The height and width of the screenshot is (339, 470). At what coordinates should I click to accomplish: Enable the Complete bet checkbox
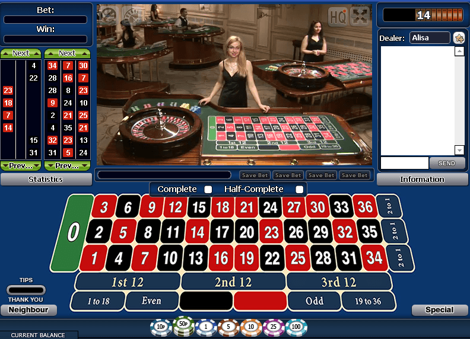click(x=208, y=190)
